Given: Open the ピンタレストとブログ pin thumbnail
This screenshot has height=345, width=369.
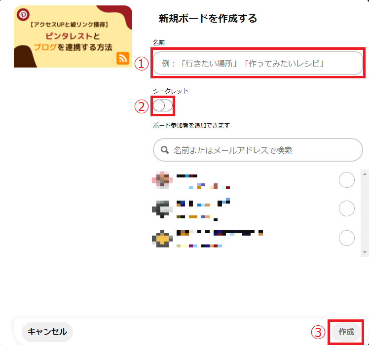Looking at the screenshot, I should click(73, 36).
